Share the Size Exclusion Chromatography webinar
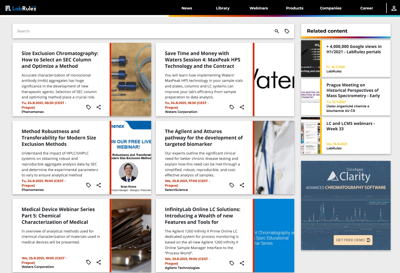400x273 pixels. (x=99, y=107)
